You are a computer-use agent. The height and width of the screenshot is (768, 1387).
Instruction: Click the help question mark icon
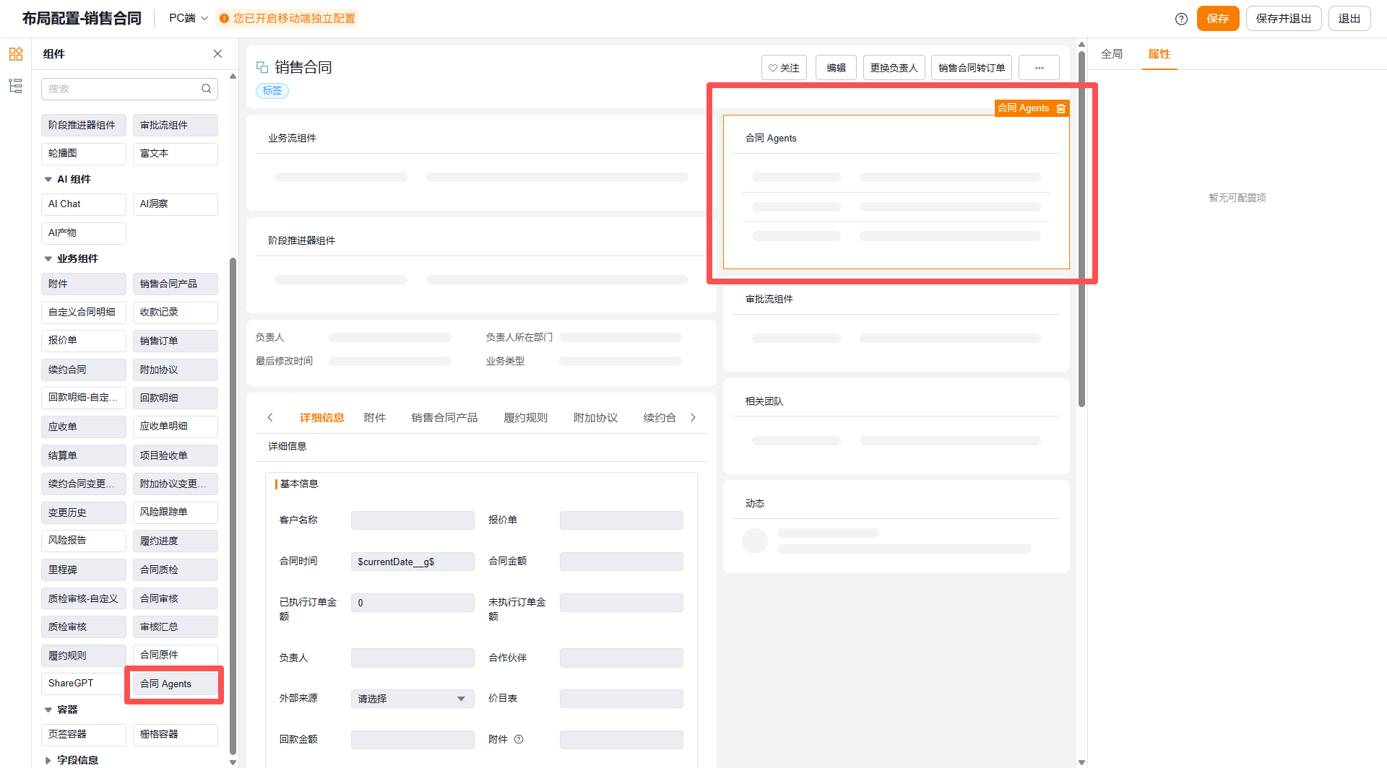pyautogui.click(x=1181, y=19)
